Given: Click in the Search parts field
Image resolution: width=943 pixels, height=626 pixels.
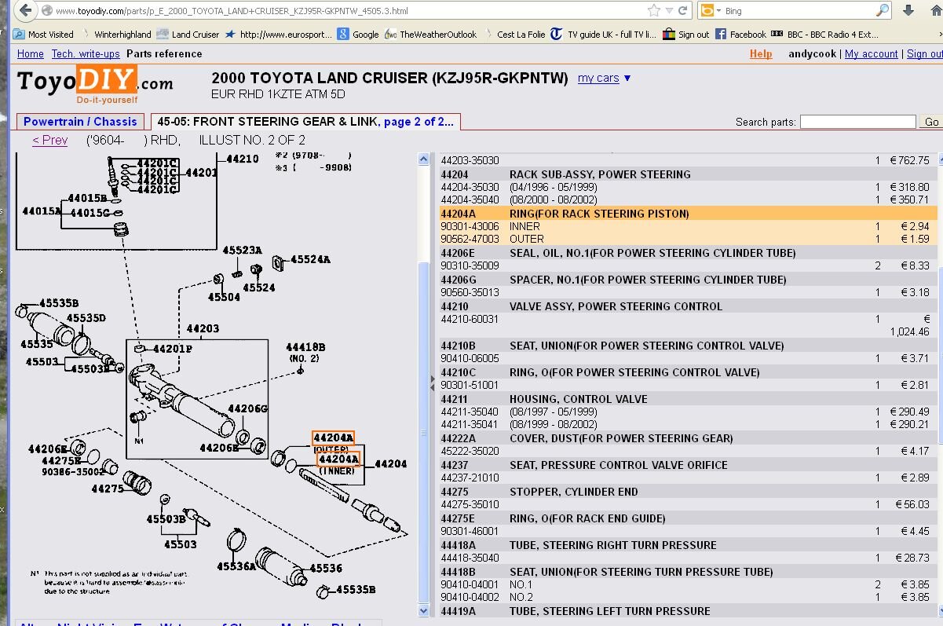Looking at the screenshot, I should pos(857,122).
